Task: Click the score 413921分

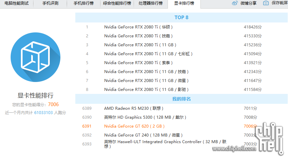Action: pyautogui.click(x=253, y=63)
